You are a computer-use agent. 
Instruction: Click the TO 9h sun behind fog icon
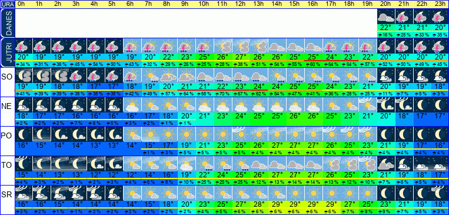tap(187, 164)
